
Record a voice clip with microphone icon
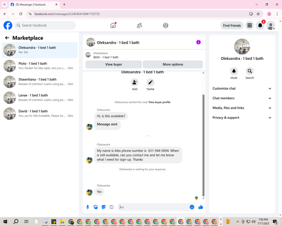click(87, 207)
